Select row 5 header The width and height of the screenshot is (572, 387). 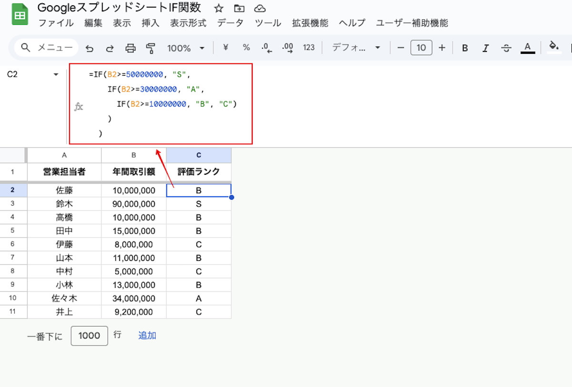click(13, 231)
